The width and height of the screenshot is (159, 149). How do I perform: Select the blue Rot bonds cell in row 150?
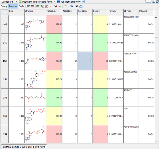[x=85, y=61]
